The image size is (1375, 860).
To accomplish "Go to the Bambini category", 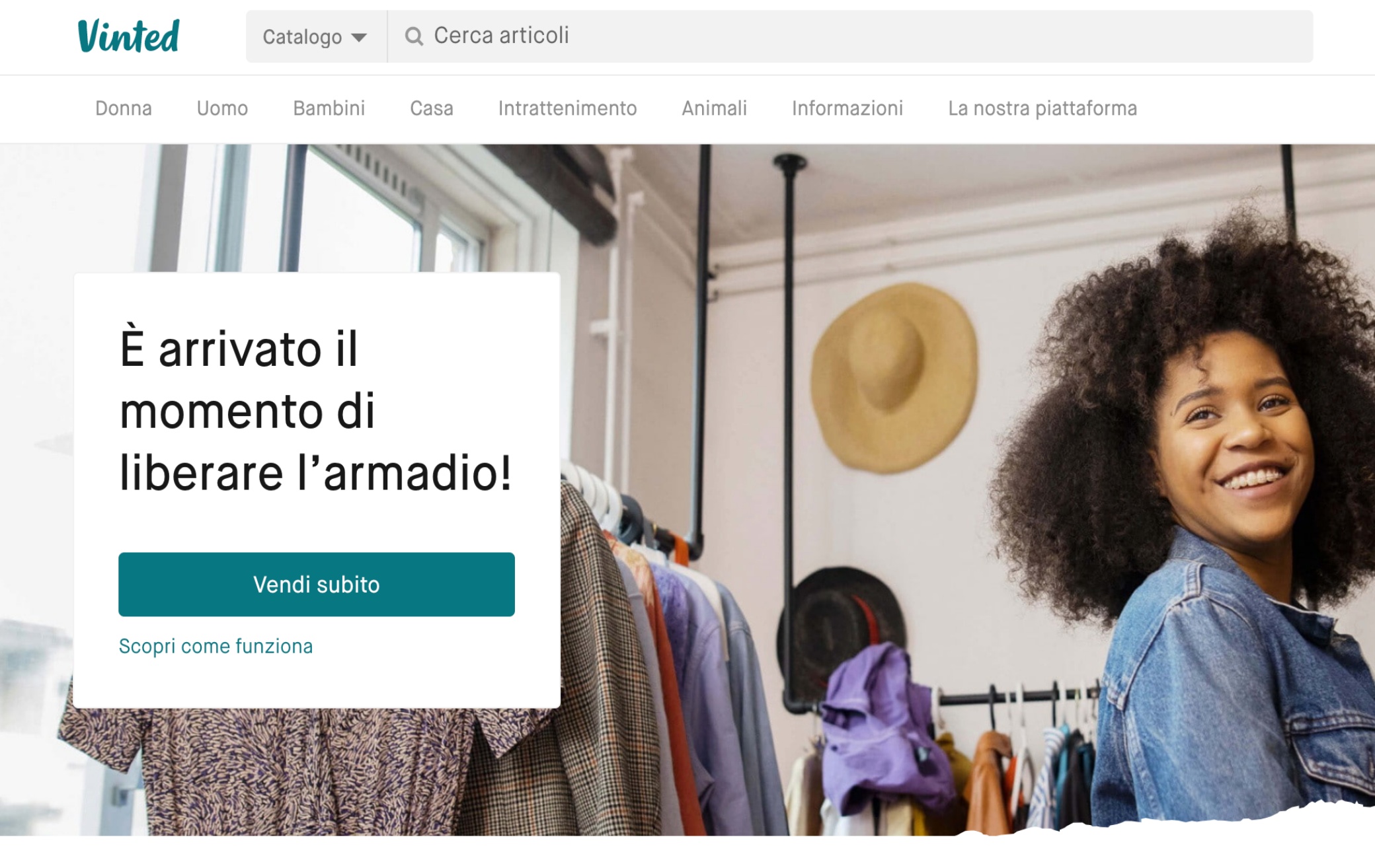I will point(329,108).
